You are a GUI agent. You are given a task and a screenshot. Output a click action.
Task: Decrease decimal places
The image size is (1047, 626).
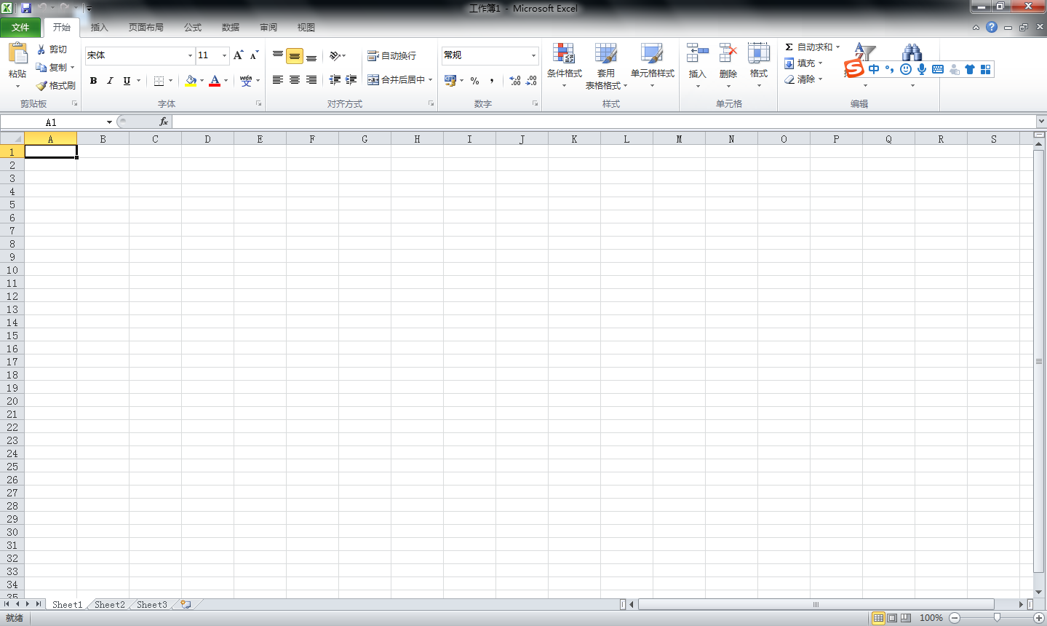tap(532, 81)
